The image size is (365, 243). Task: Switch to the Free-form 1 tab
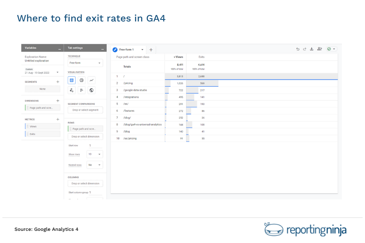pyautogui.click(x=127, y=49)
